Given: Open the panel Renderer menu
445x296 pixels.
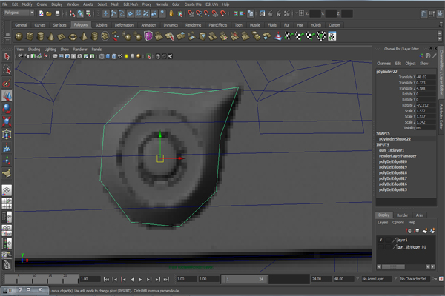Looking at the screenshot, I should point(80,50).
